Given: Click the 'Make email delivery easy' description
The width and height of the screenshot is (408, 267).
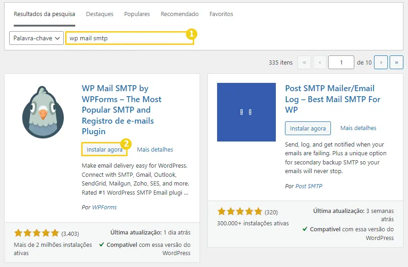Looking at the screenshot, I should [135, 179].
